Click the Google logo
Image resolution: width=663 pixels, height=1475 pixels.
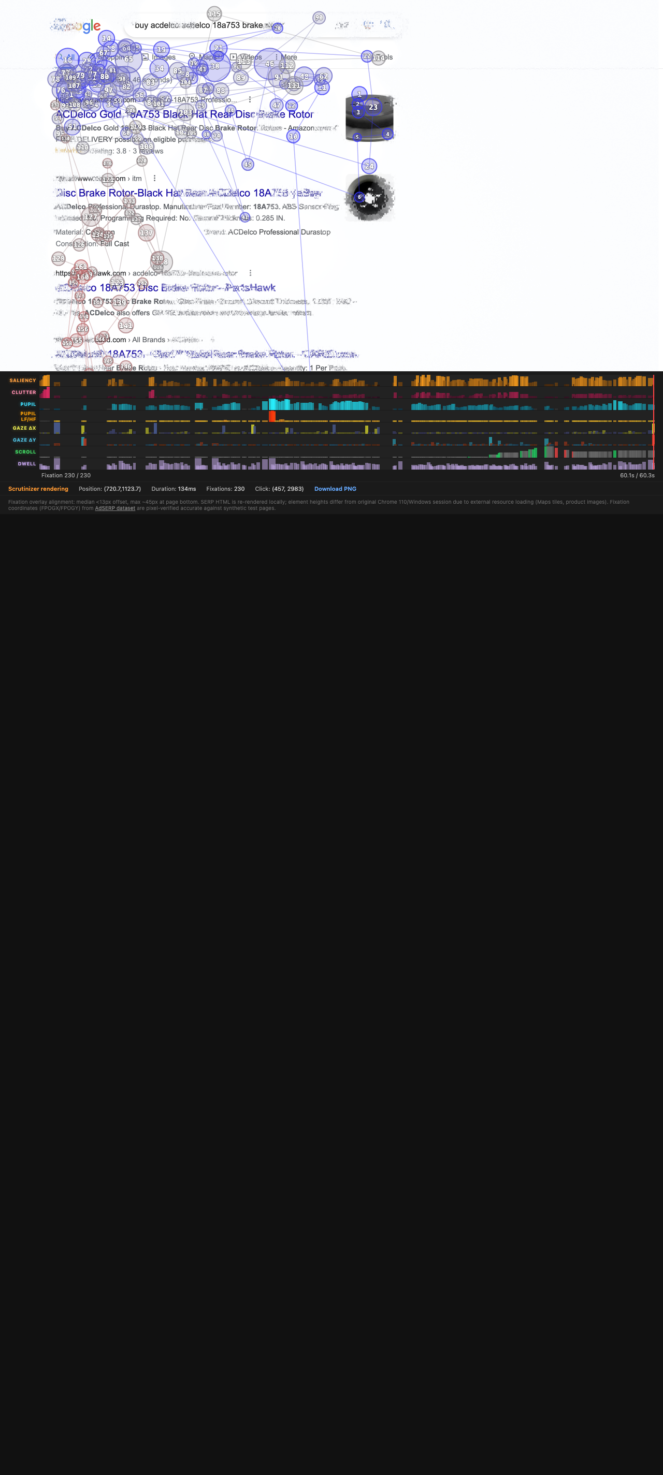pos(76,26)
